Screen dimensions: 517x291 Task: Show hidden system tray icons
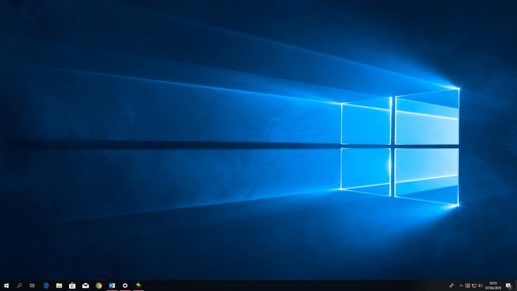(461, 286)
